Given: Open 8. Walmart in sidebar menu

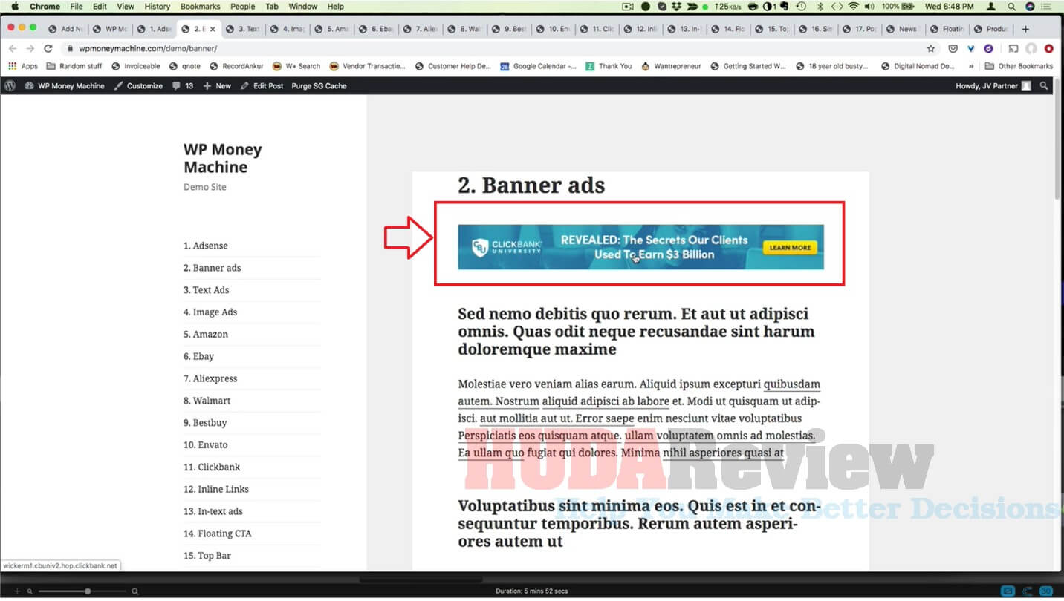Looking at the screenshot, I should click(207, 401).
